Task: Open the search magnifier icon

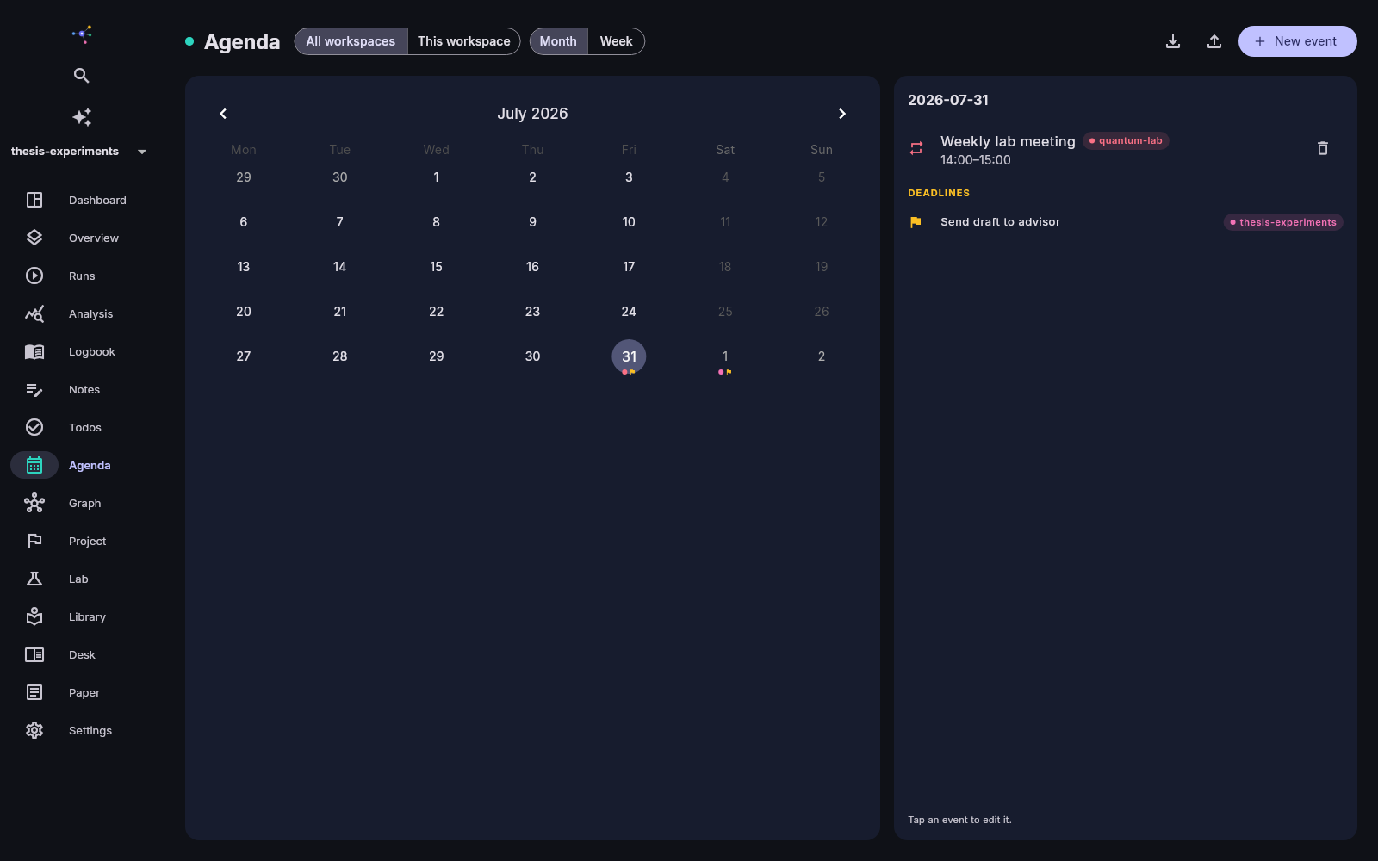Action: click(x=82, y=76)
